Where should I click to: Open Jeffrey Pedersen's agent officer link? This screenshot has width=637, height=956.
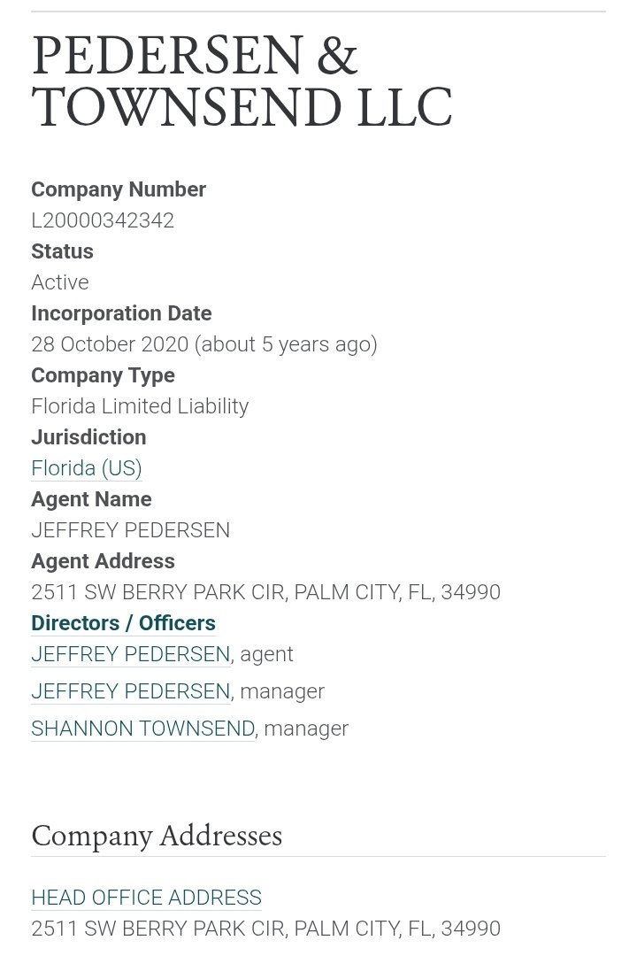[x=130, y=654]
